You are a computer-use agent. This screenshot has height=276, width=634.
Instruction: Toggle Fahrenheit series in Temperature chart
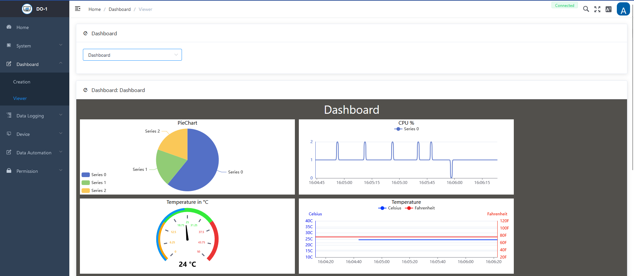point(421,208)
